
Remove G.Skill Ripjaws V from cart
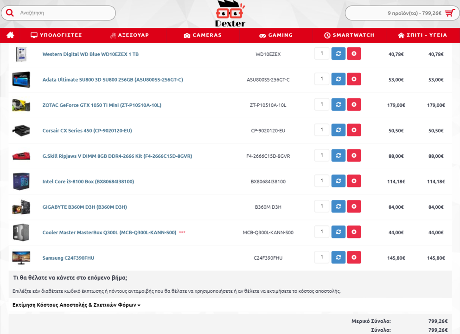354,155
